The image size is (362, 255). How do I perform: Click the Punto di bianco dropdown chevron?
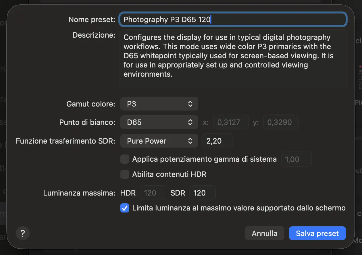(x=190, y=122)
